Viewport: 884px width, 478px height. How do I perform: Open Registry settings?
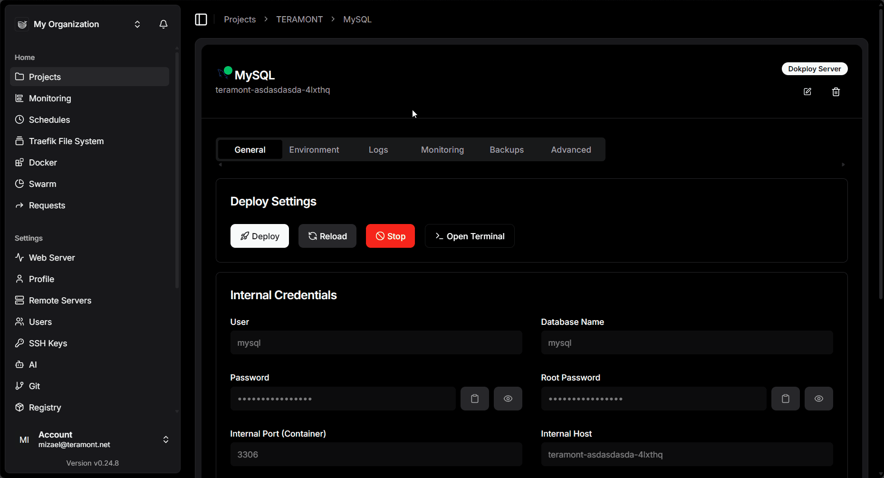89,407
